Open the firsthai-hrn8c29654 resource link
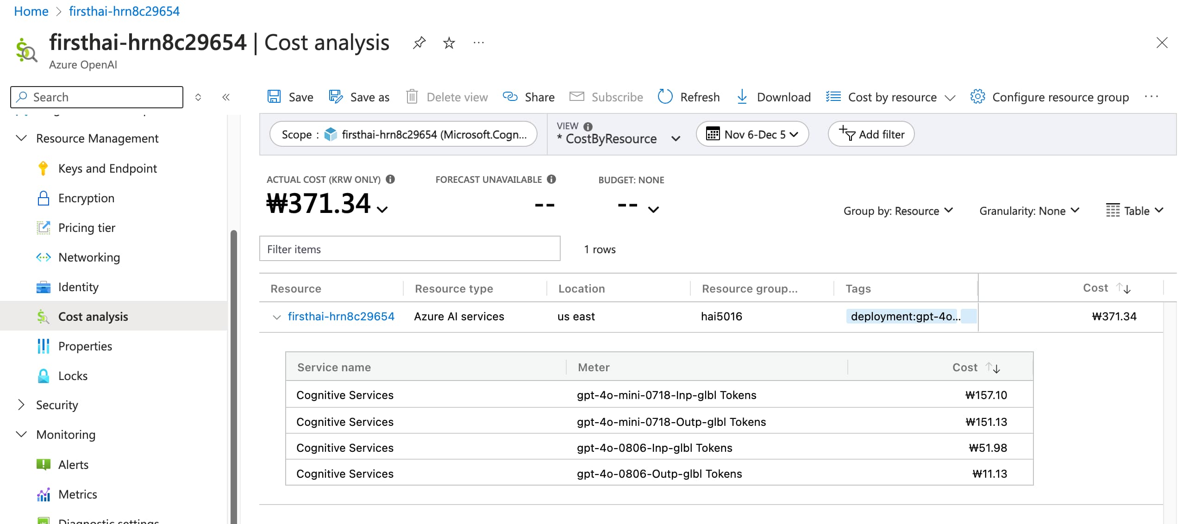This screenshot has width=1189, height=524. [x=341, y=316]
